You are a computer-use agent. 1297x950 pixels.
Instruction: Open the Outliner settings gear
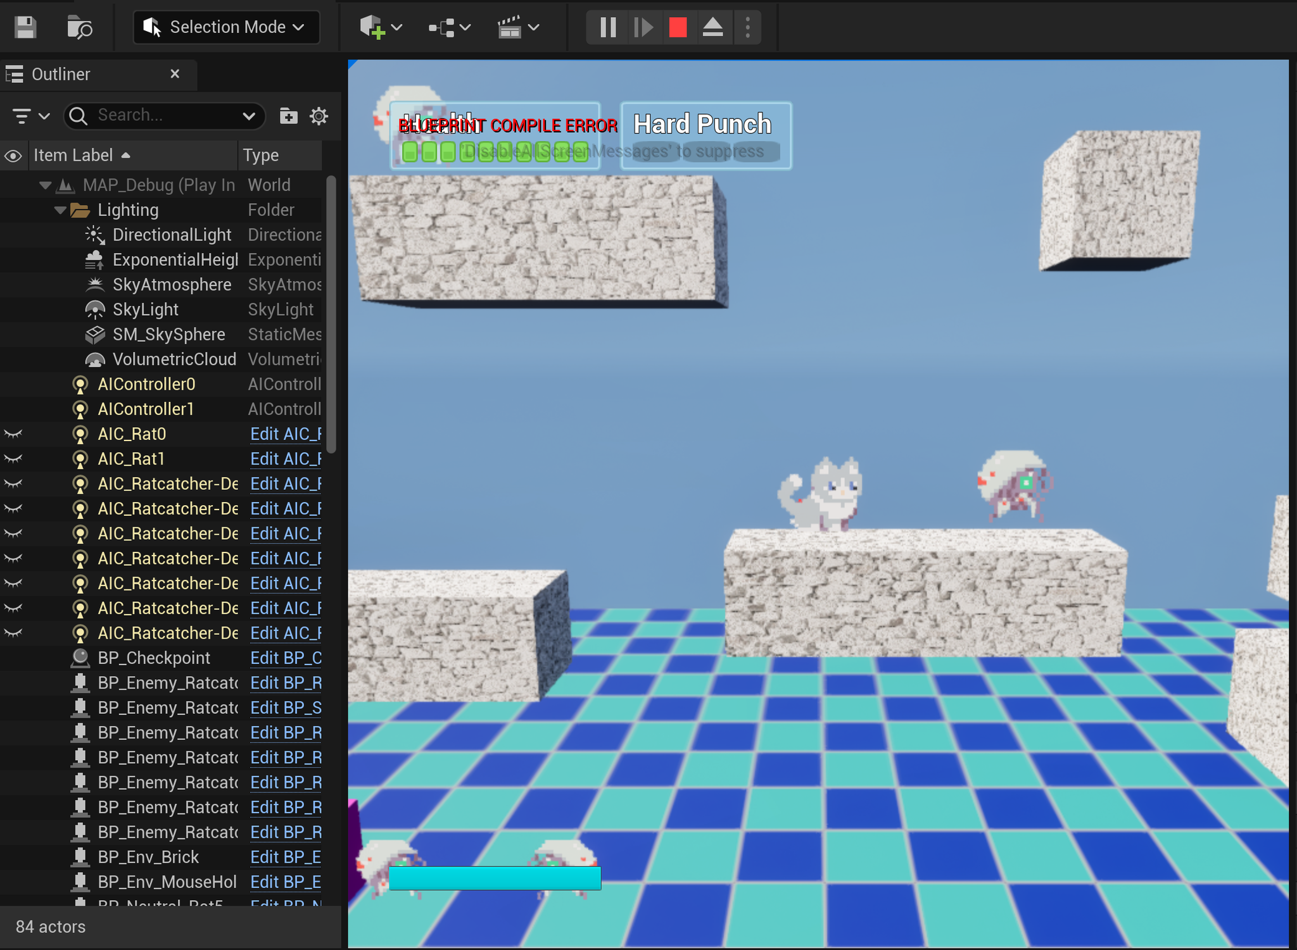click(319, 116)
